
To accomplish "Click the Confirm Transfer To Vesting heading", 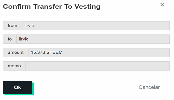I will click(x=52, y=7).
